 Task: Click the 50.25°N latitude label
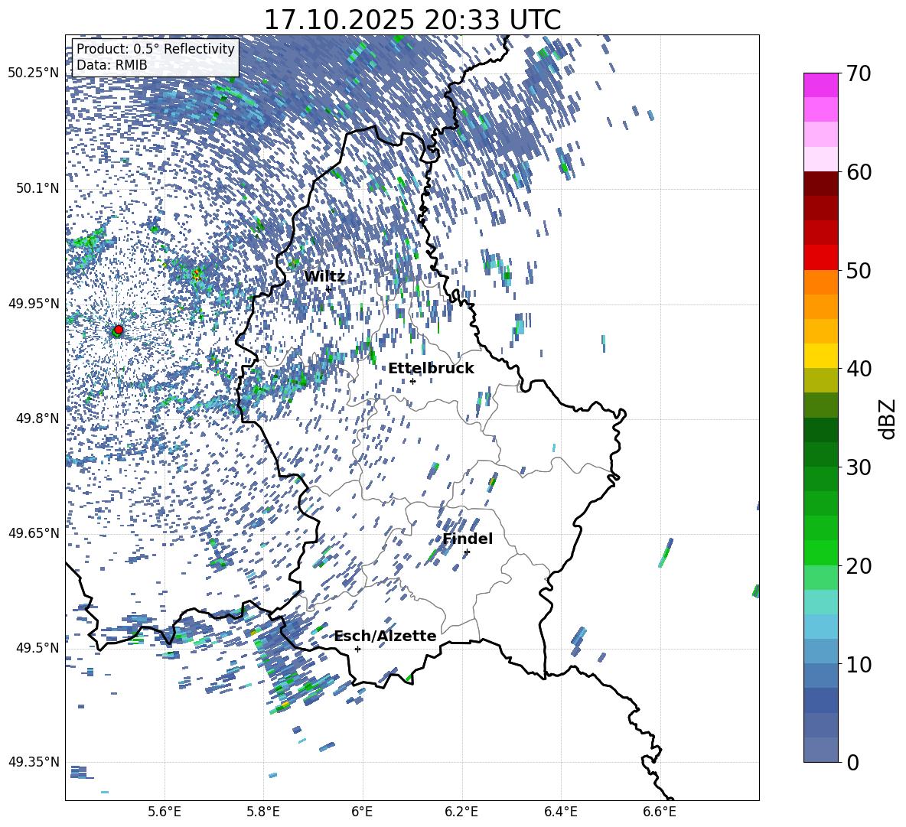(x=34, y=73)
